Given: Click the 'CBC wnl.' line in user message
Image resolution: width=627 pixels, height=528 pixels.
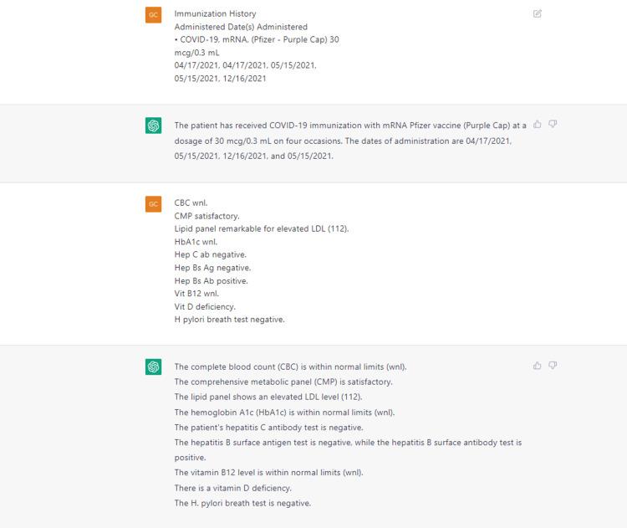Looking at the screenshot, I should 191,203.
